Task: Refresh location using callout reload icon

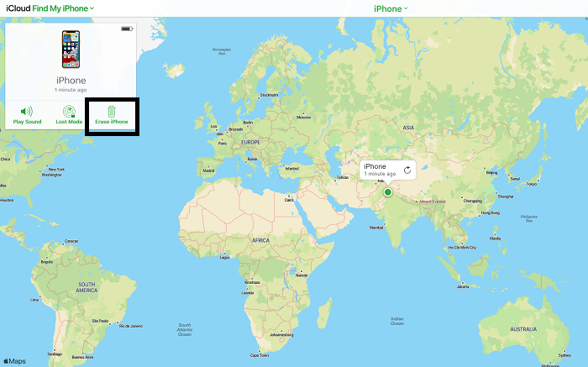Action: point(407,170)
